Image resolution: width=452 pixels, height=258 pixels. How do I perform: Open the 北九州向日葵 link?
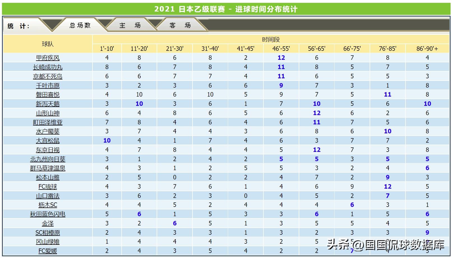pyautogui.click(x=48, y=159)
